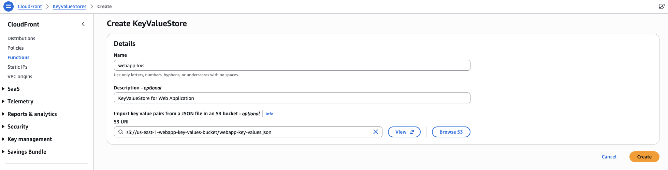This screenshot has width=668, height=170.
Task: Collapse the CloudFront side panel
Action: [83, 24]
